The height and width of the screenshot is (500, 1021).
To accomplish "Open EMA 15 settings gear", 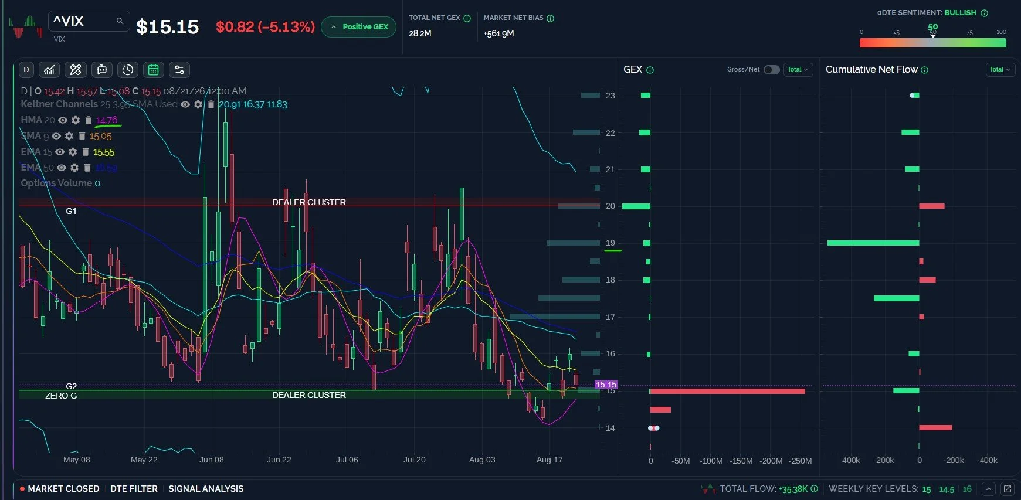I will pos(73,152).
